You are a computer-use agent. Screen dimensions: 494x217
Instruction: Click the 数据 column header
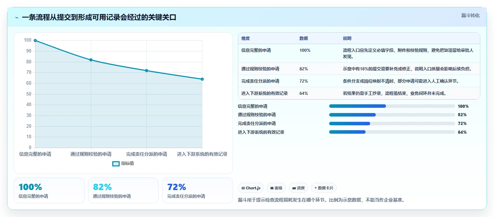(x=304, y=38)
